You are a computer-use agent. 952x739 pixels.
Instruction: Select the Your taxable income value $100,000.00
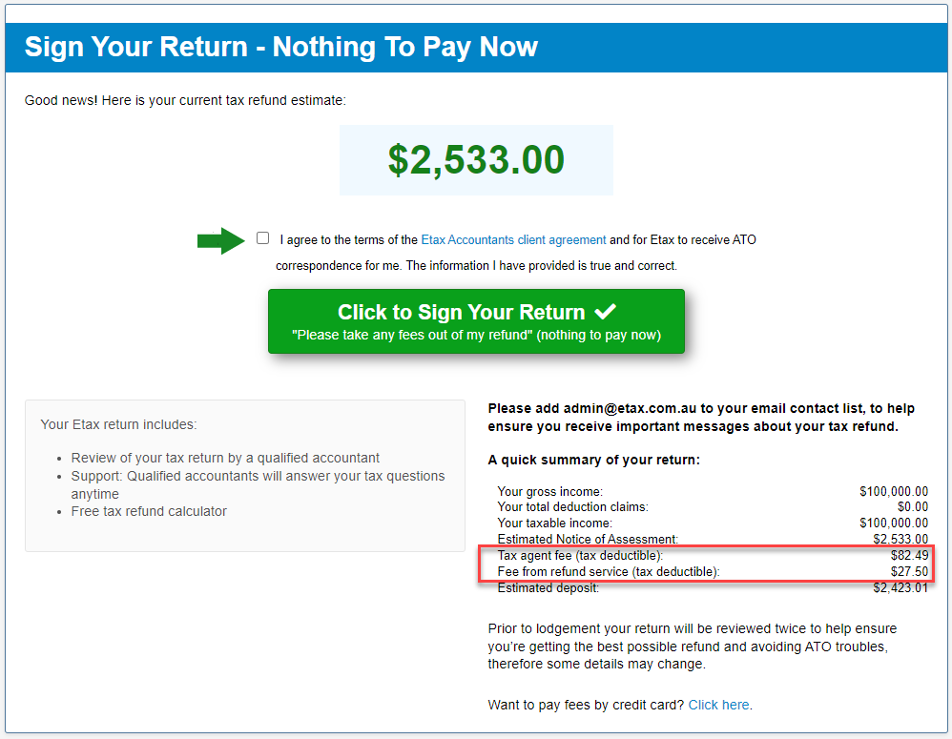click(x=894, y=523)
